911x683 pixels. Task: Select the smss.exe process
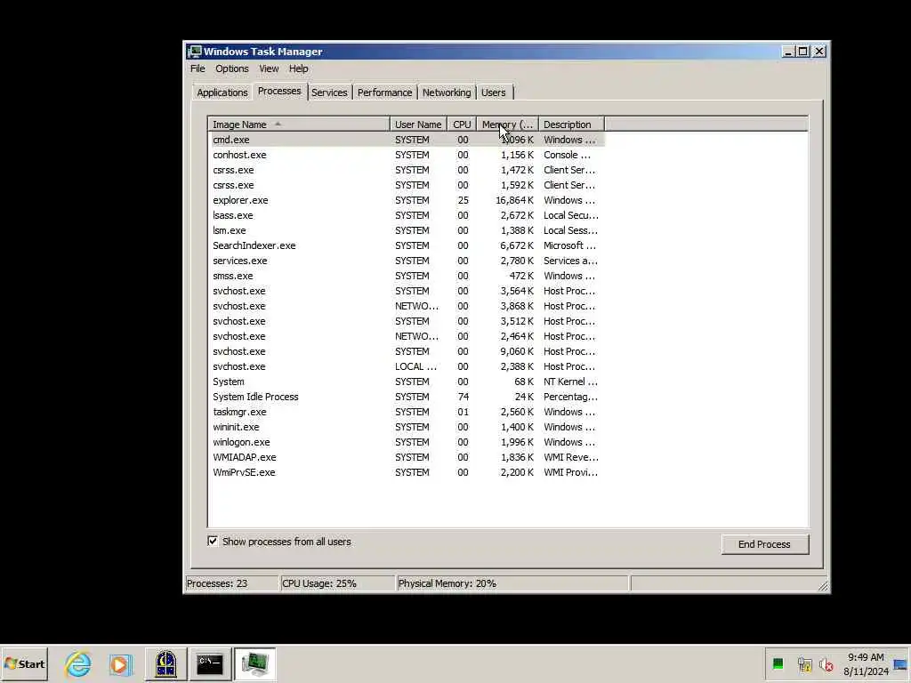406,276
